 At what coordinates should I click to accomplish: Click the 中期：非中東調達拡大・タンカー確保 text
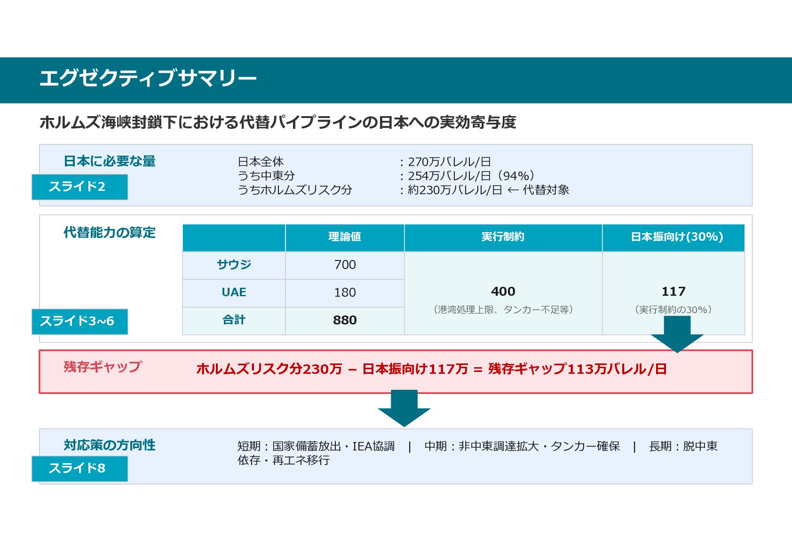point(522,446)
